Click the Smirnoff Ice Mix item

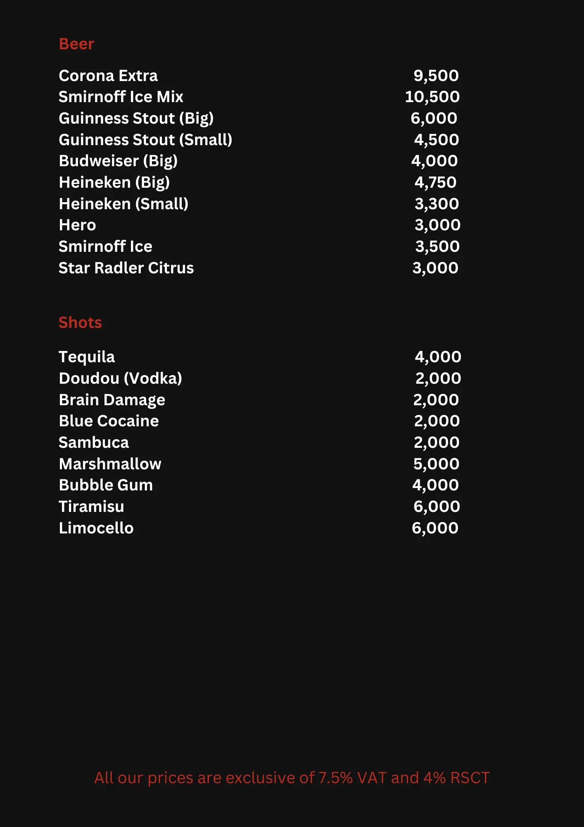click(x=121, y=97)
